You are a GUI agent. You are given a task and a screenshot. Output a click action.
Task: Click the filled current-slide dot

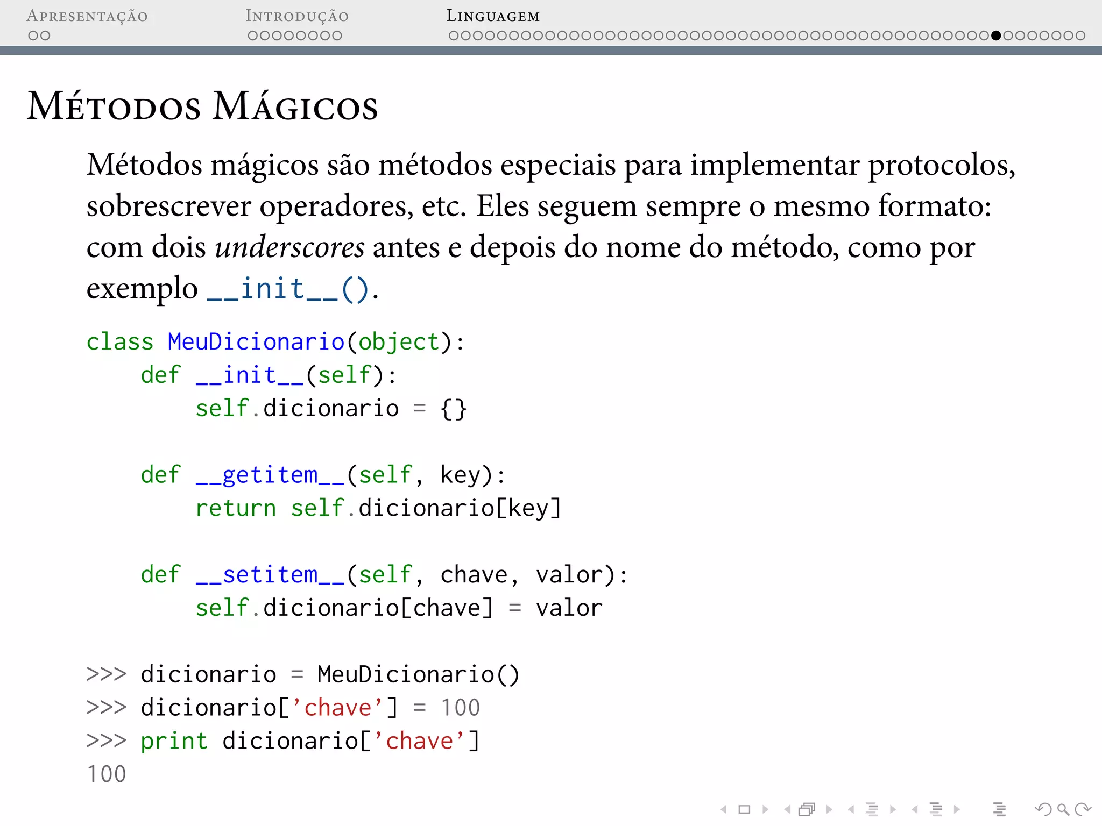click(996, 35)
